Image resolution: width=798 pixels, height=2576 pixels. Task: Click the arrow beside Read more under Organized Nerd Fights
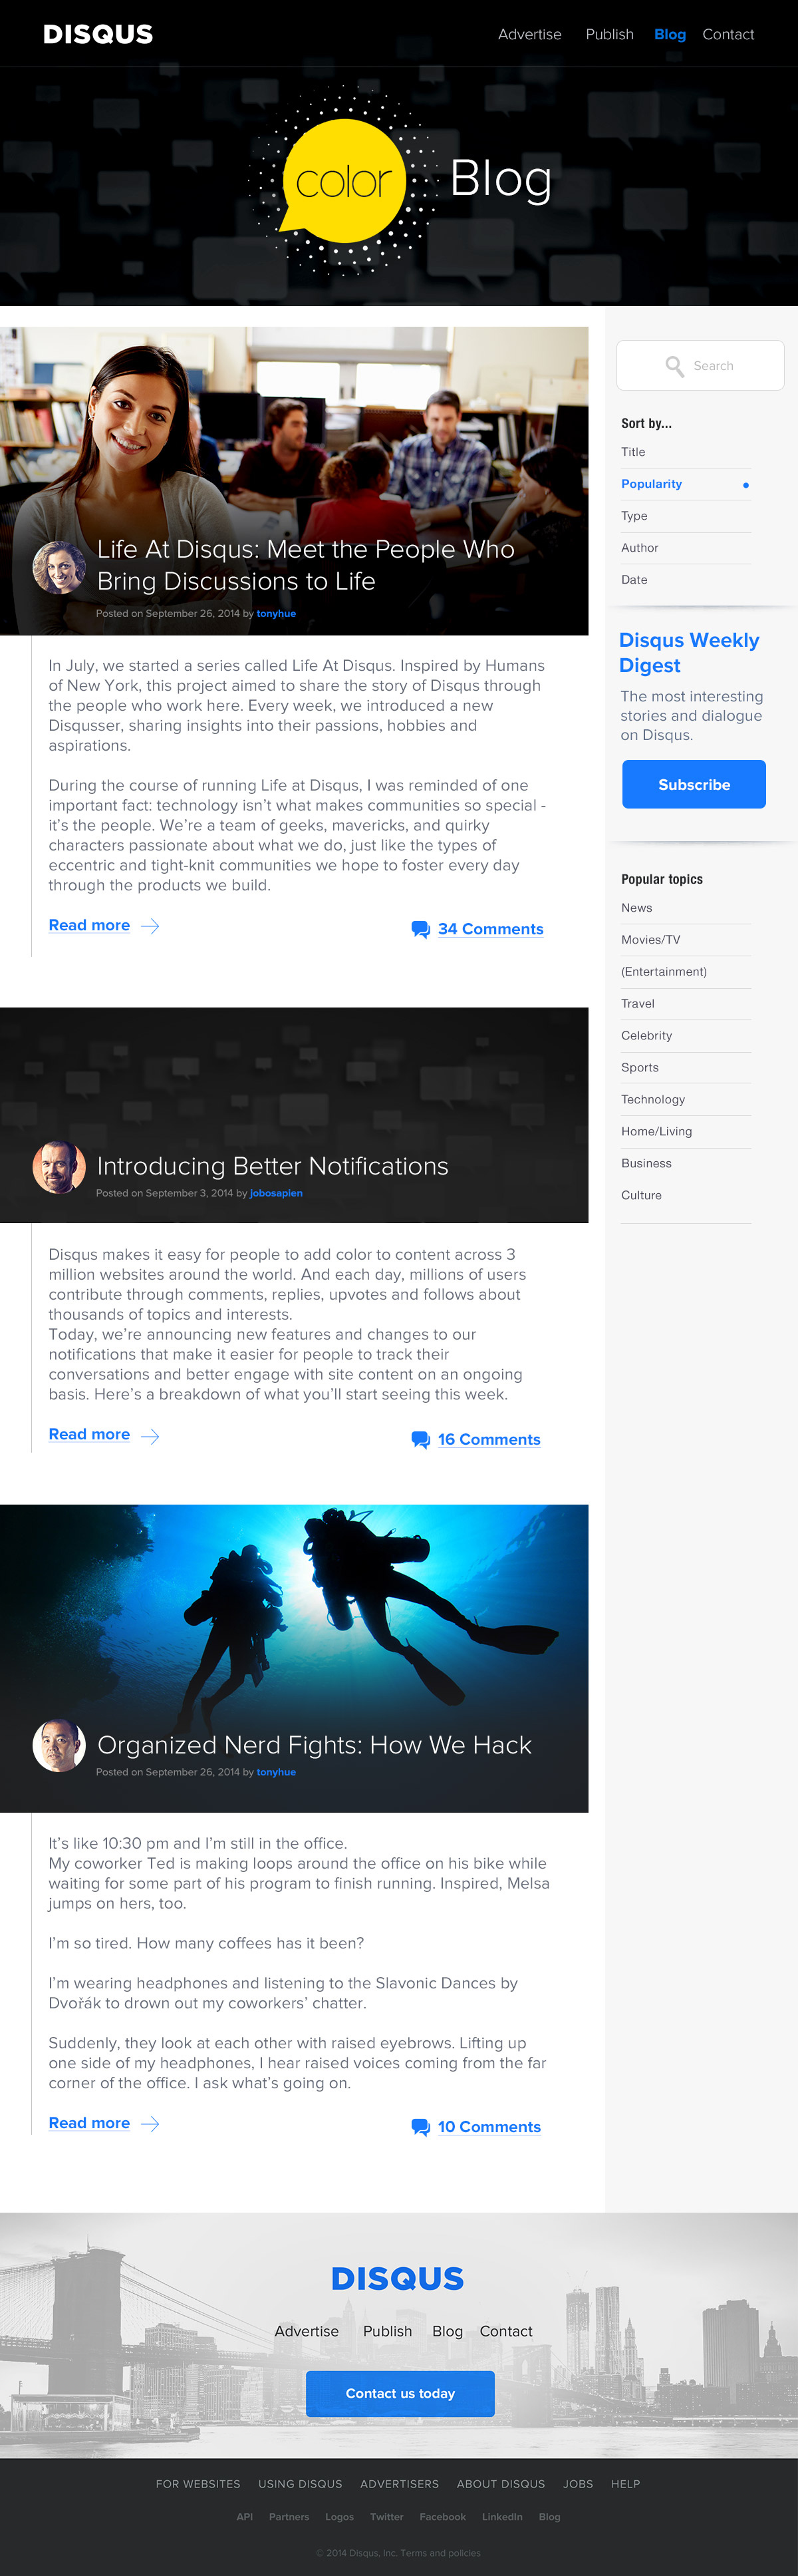click(x=150, y=2124)
